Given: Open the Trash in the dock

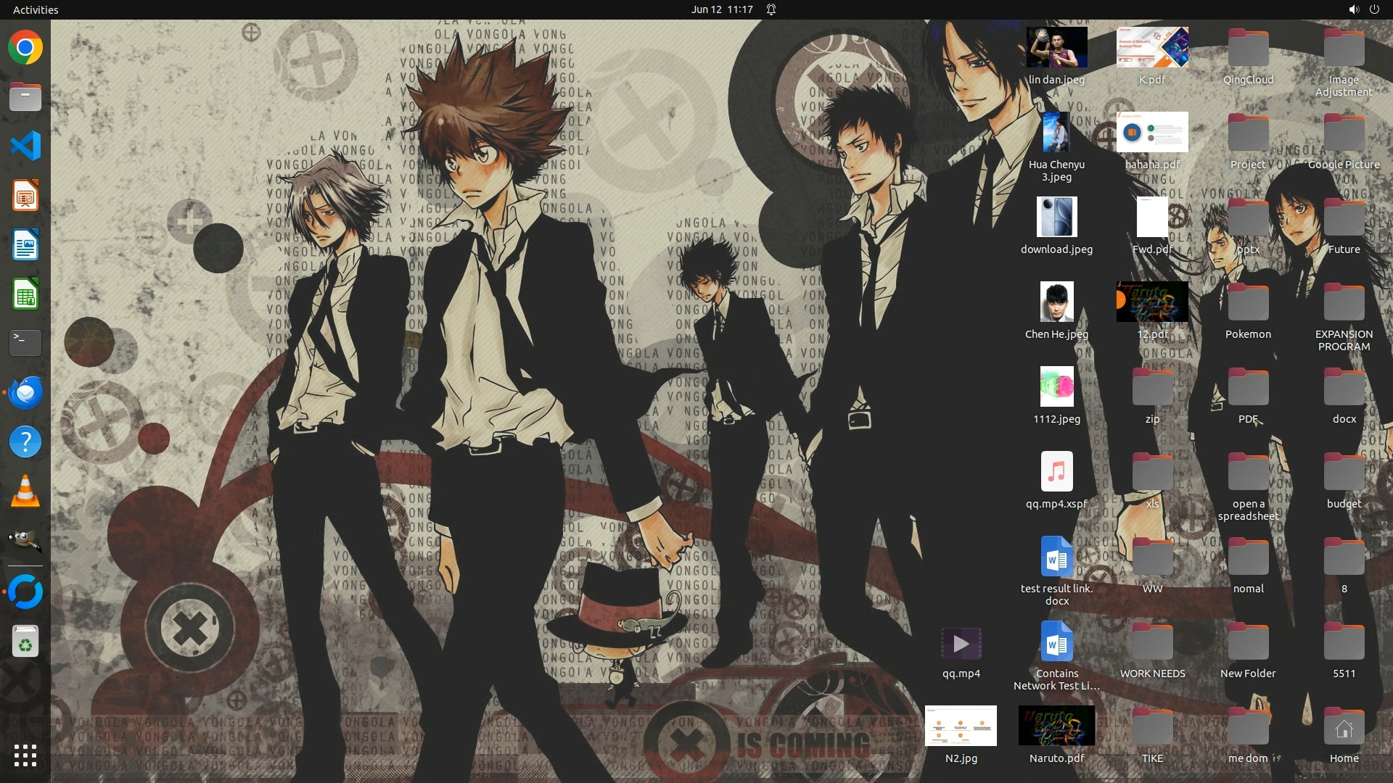Looking at the screenshot, I should pos(25,642).
